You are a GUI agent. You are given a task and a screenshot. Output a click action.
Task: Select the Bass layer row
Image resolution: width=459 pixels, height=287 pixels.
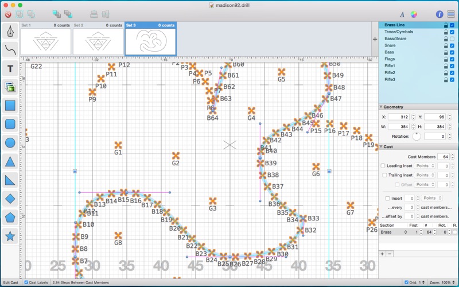pos(418,52)
